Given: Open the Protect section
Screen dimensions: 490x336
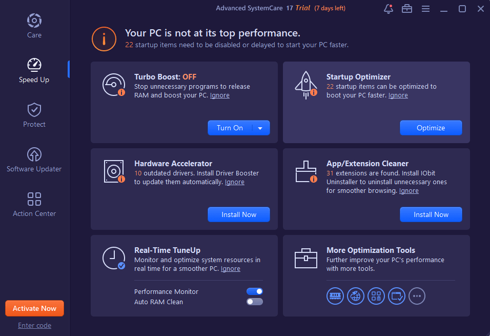Looking at the screenshot, I should click(34, 115).
